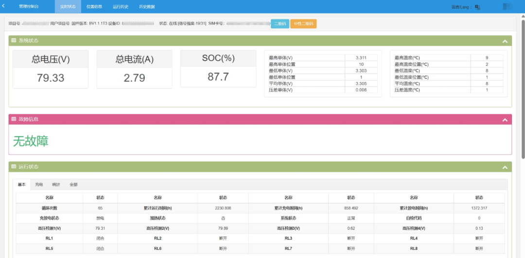Screen dimensions: 525x258
Task: Click the 高压检测3(V) value 0.62
Action: click(351, 228)
